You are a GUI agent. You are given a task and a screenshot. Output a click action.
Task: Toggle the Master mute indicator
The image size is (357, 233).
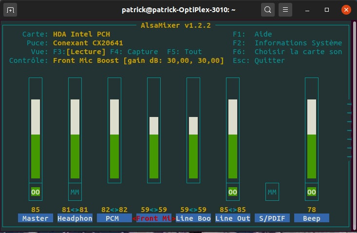36,192
